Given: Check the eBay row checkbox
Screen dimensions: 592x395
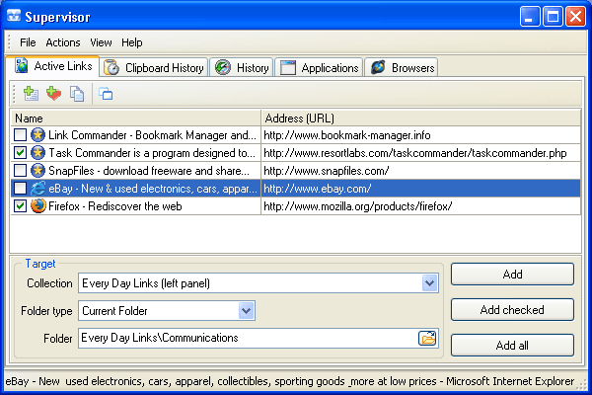Looking at the screenshot, I should tap(20, 189).
